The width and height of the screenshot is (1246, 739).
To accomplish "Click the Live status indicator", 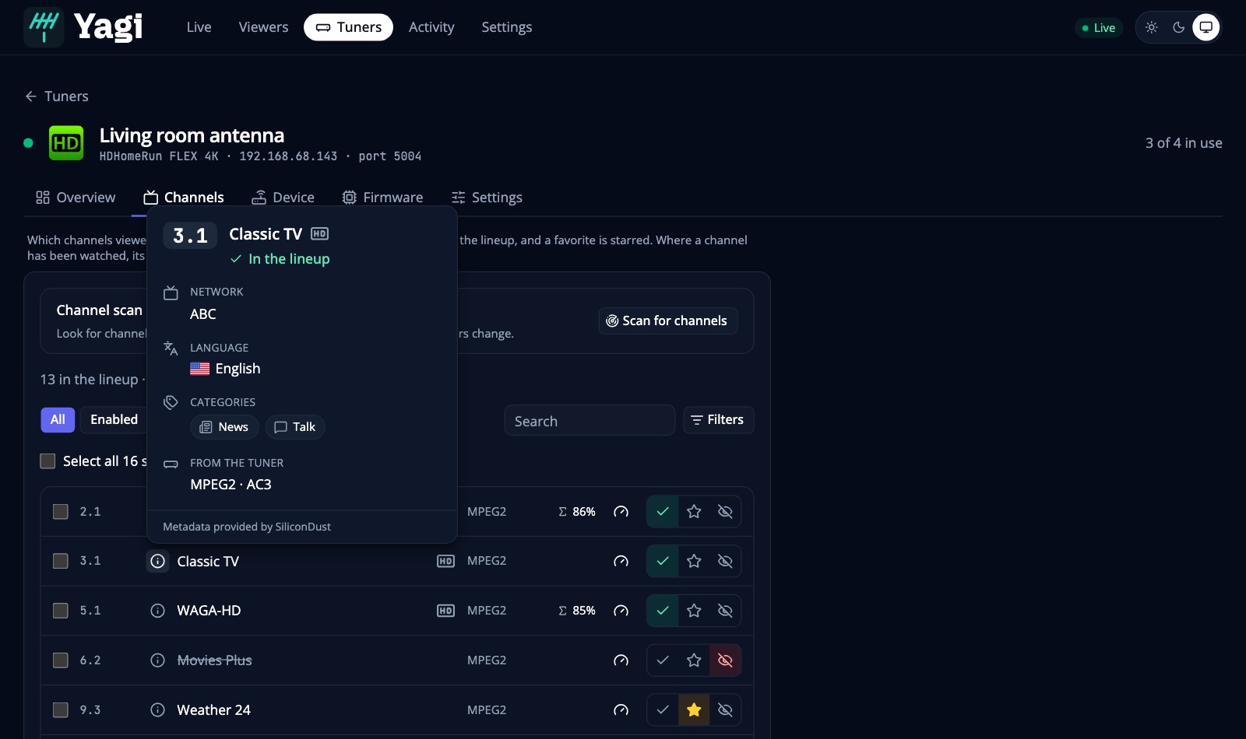I will tap(1099, 28).
